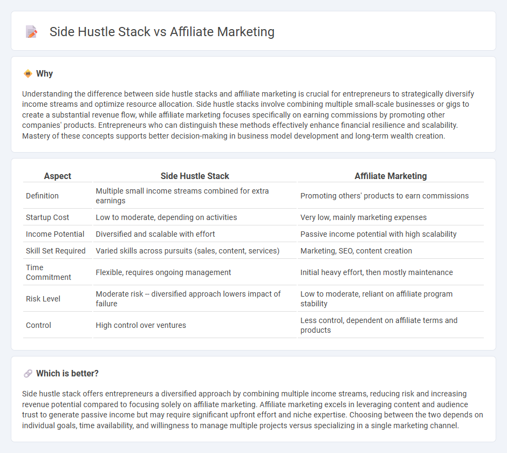Click the Why section heading
The image size is (507, 453).
[x=45, y=74]
